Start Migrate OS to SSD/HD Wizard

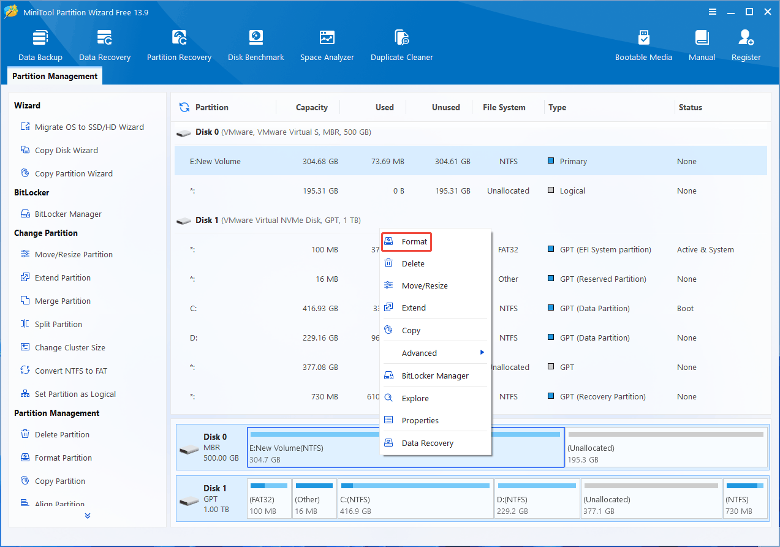83,127
